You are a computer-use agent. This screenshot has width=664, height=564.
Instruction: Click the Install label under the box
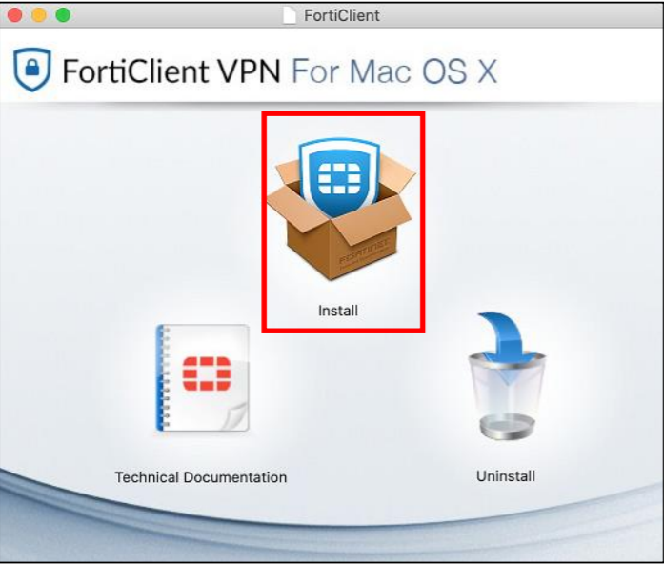(338, 311)
